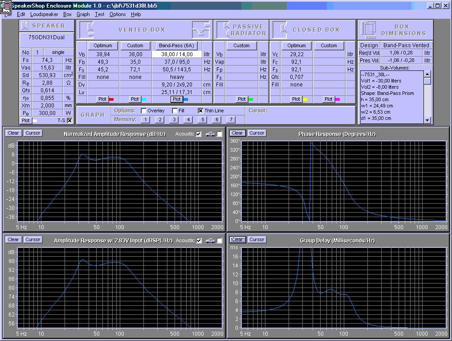This screenshot has height=341, width=452.
Task: Select graph Memory slot 3
Action: point(174,120)
